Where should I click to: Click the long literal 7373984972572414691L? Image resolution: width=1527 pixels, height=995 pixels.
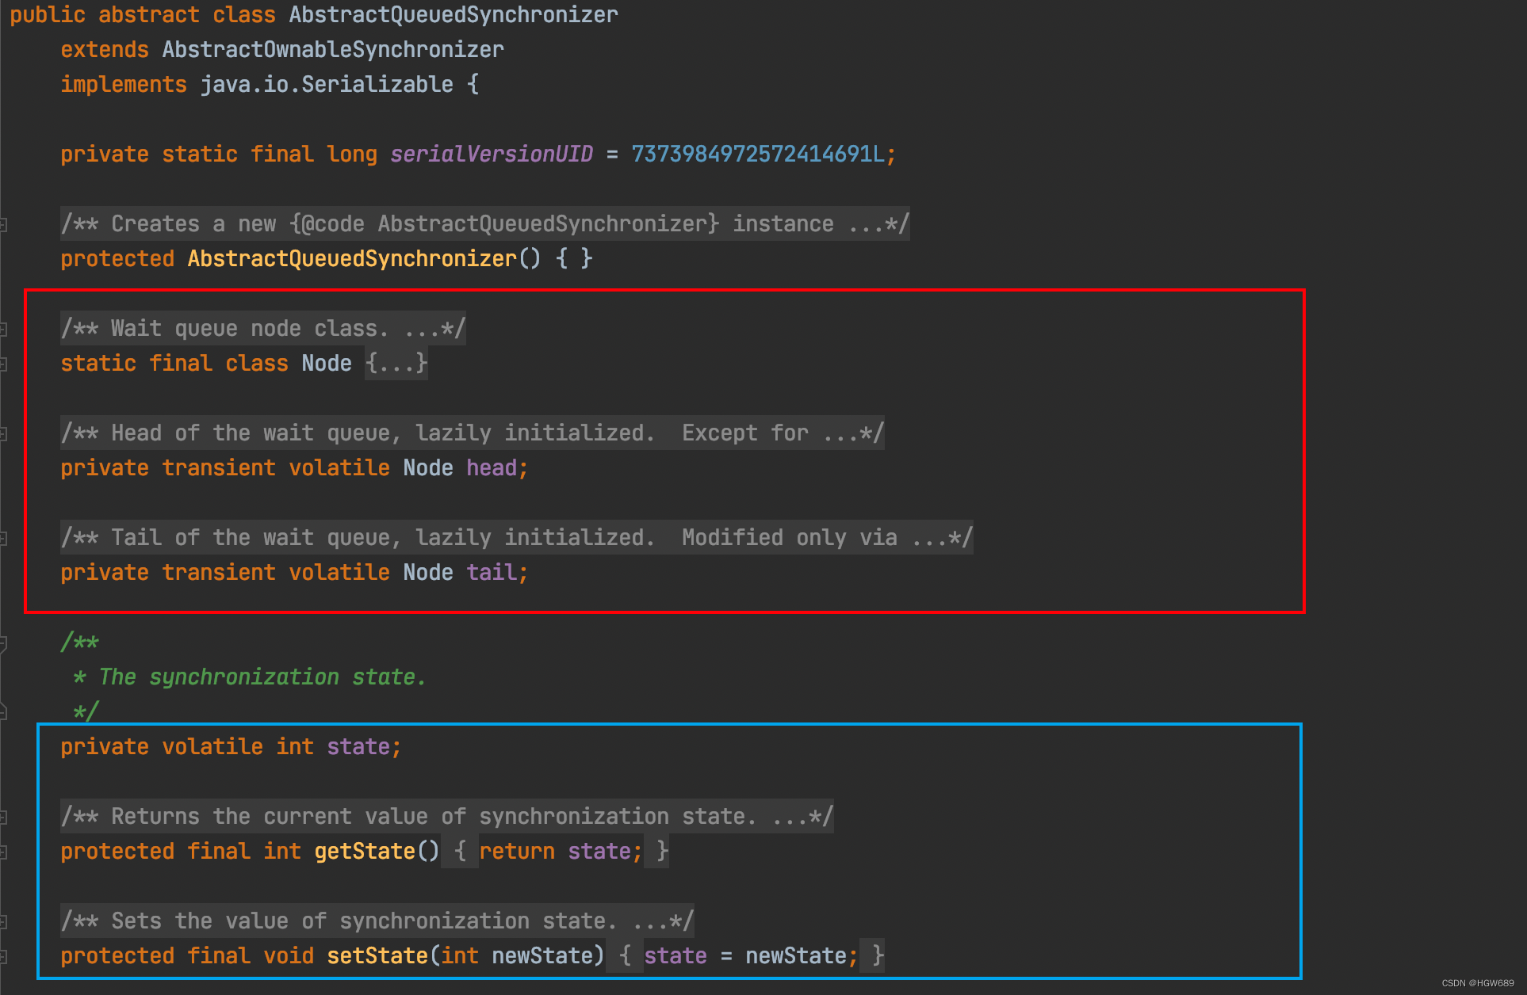[x=758, y=154]
